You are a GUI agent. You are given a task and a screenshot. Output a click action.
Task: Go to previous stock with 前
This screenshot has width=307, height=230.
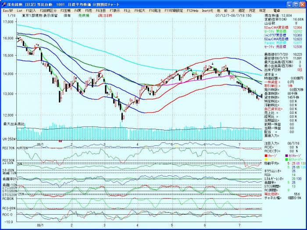pyautogui.click(x=226, y=11)
